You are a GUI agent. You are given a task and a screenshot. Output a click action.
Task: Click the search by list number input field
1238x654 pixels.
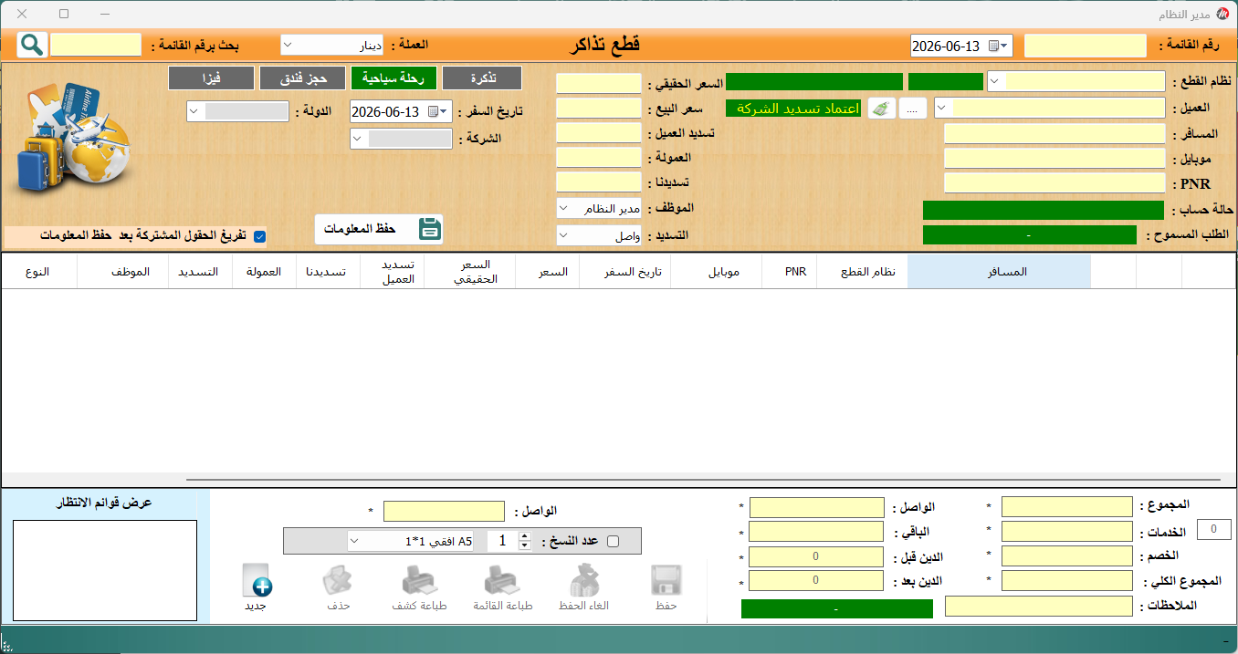pos(96,45)
